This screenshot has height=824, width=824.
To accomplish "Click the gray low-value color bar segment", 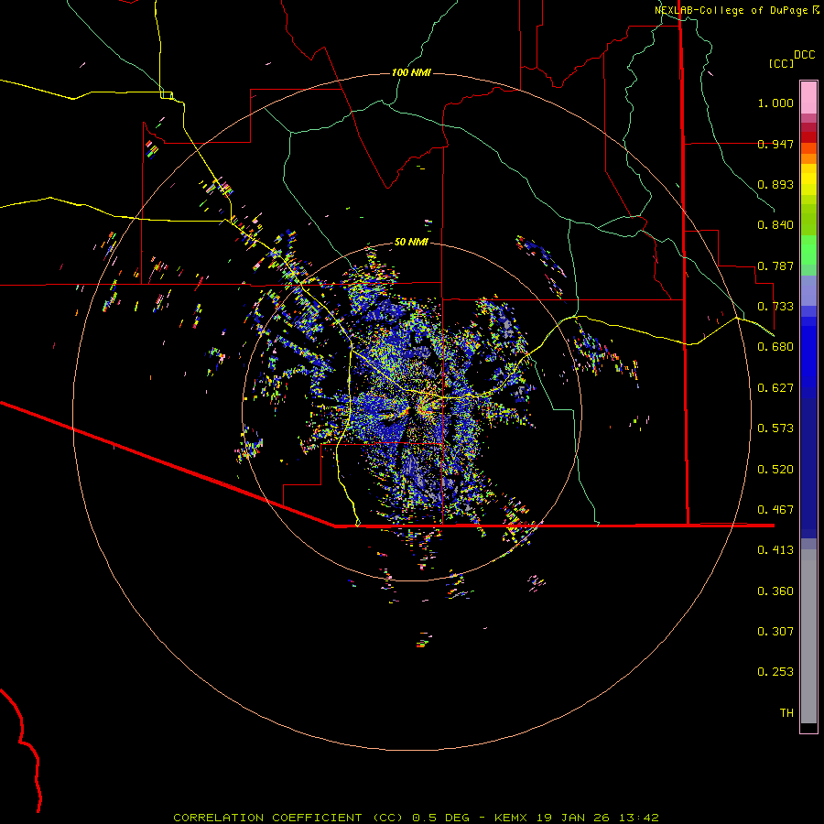I will 808,636.
